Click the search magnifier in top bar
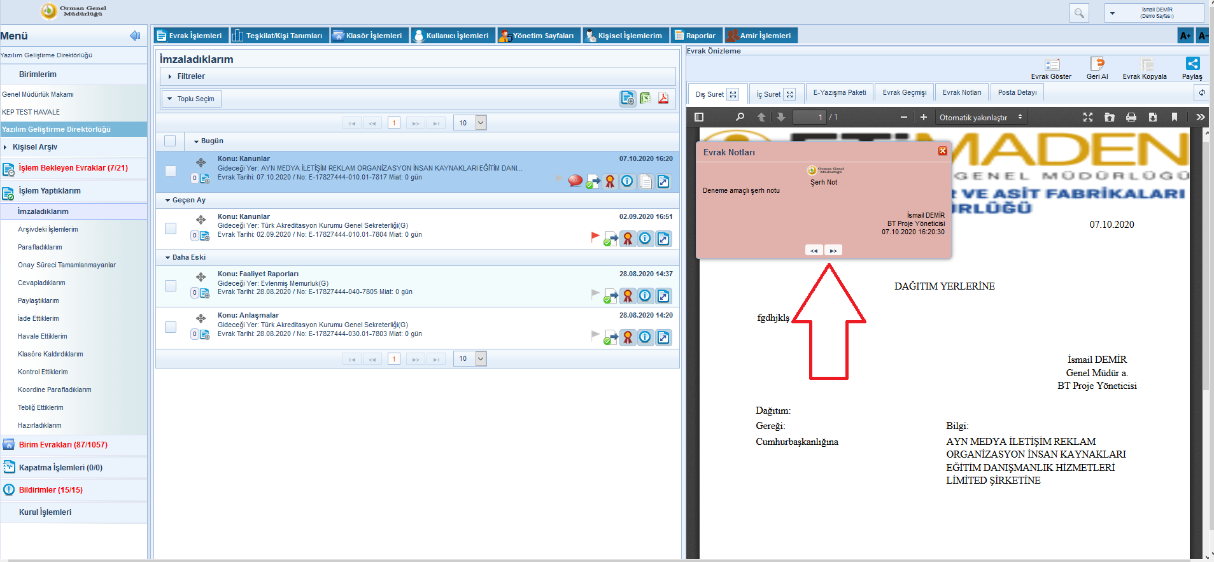 click(x=1079, y=13)
